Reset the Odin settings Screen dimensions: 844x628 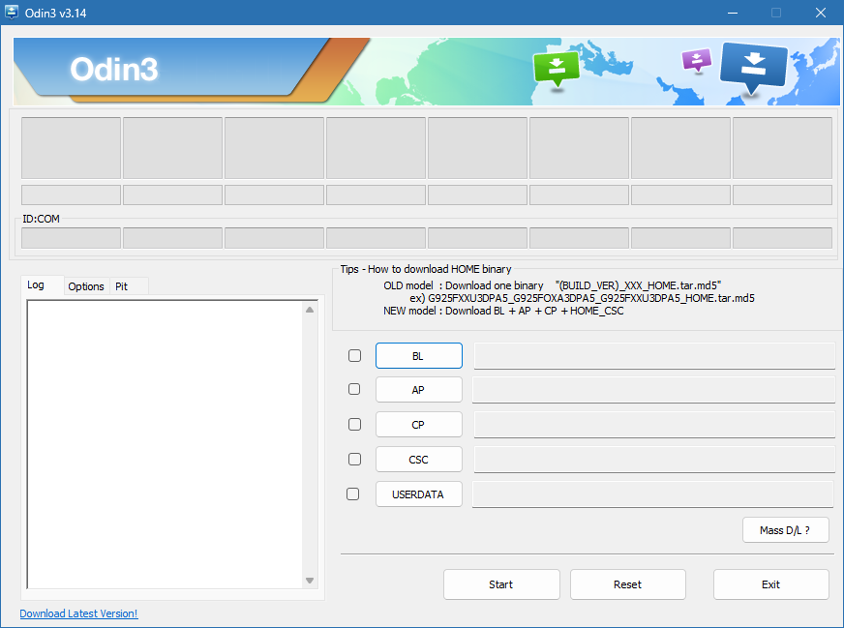[627, 584]
